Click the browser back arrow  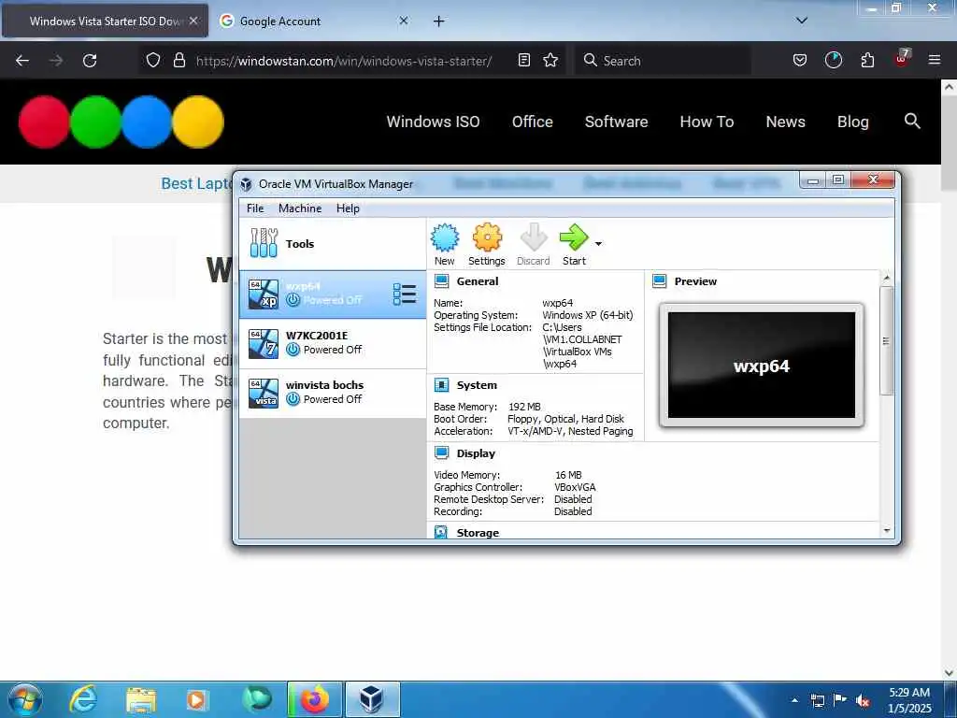(22, 61)
